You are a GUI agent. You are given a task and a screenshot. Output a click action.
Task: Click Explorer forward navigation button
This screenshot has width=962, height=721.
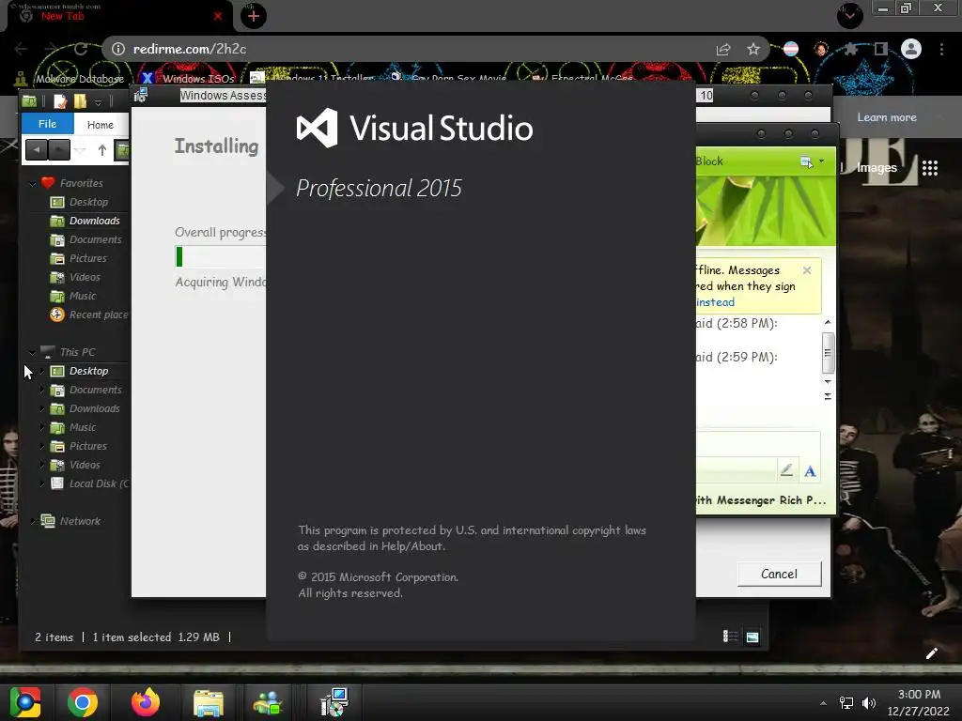pos(59,149)
